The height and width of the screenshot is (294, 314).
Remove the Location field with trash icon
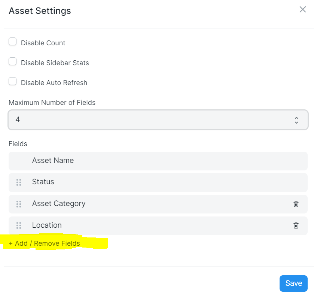296,225
